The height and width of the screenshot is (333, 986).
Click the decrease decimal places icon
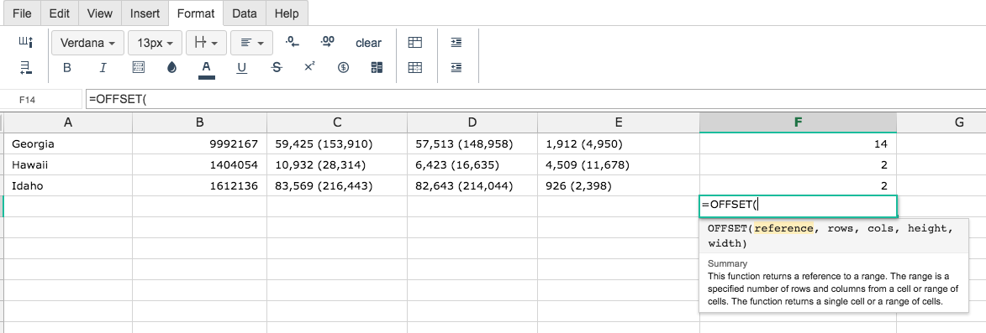point(293,42)
